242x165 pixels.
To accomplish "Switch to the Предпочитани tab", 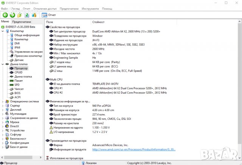I will (22, 22).
